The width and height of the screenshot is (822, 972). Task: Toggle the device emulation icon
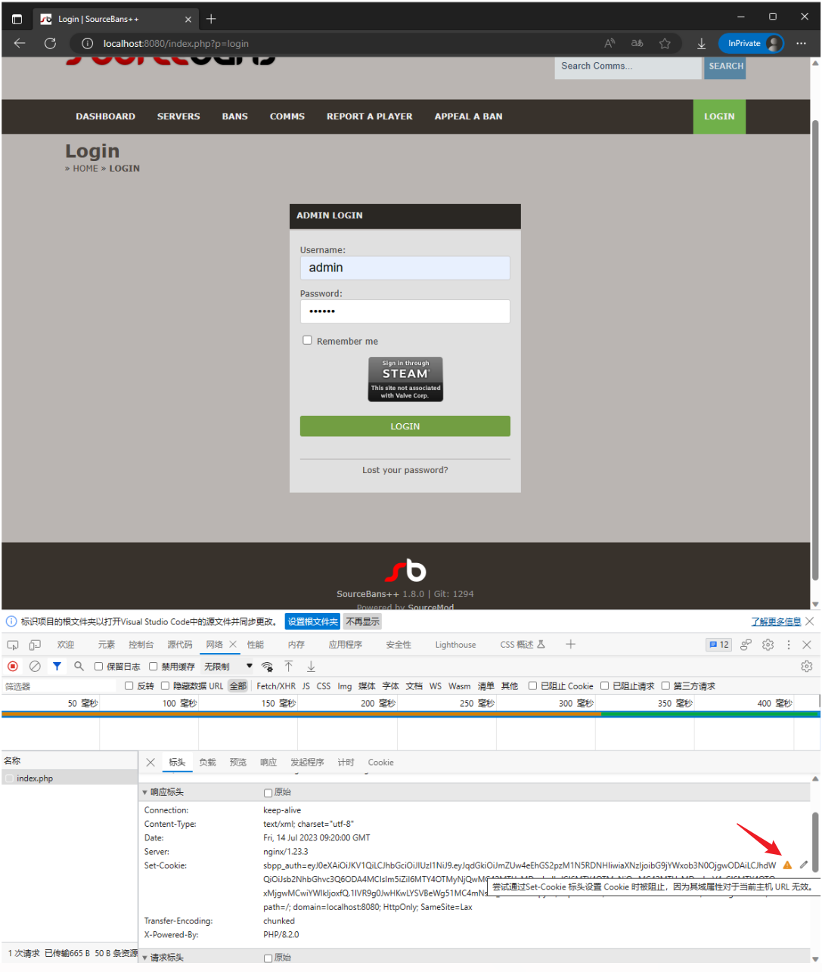[x=34, y=645]
